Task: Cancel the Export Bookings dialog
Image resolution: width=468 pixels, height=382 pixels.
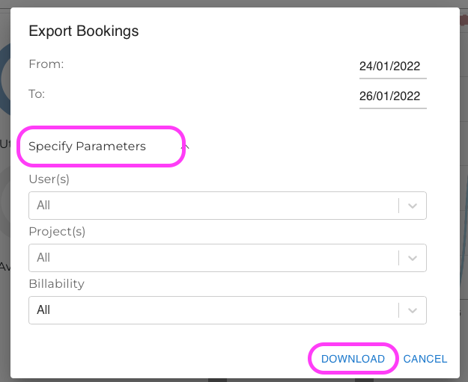Action: [x=425, y=359]
